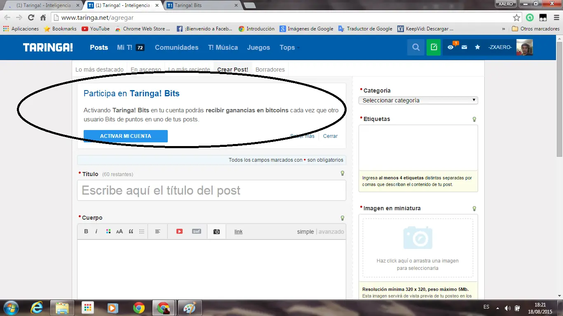
Task: Open the text alignment option
Action: [157, 232]
